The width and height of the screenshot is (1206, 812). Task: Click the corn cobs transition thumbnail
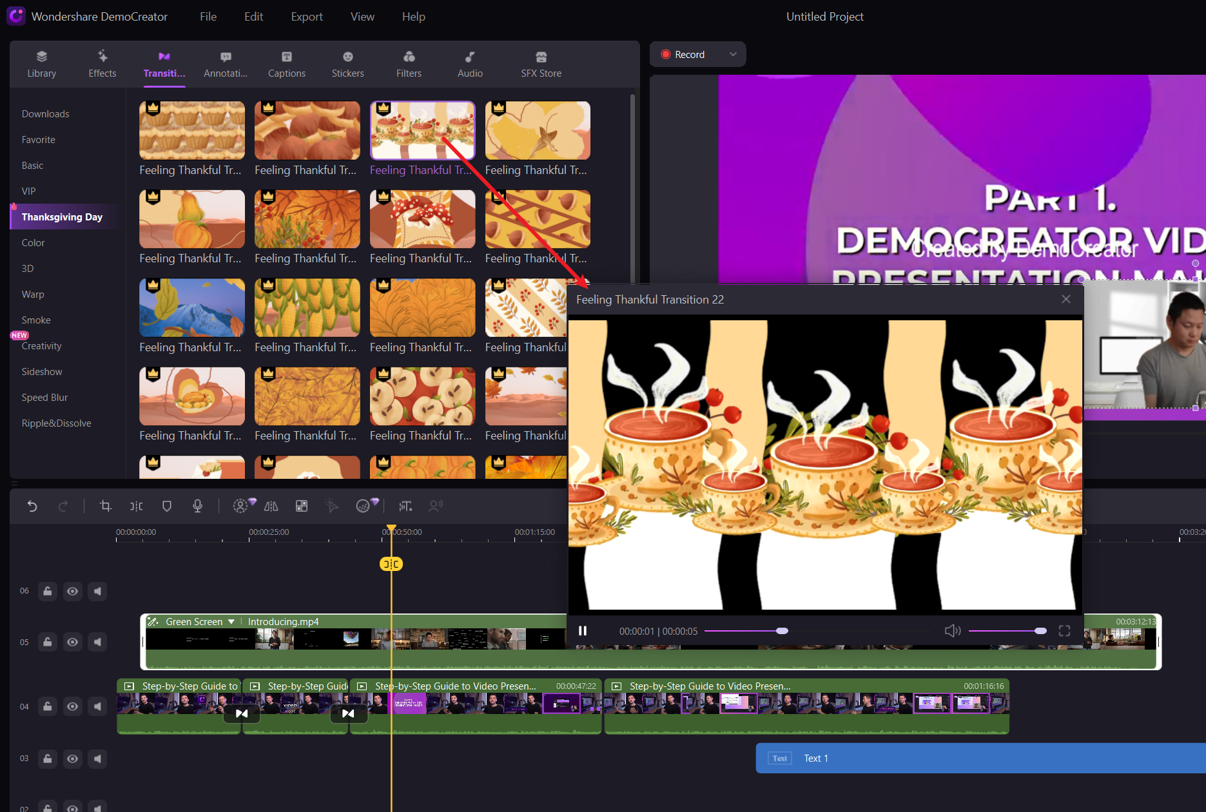click(307, 307)
